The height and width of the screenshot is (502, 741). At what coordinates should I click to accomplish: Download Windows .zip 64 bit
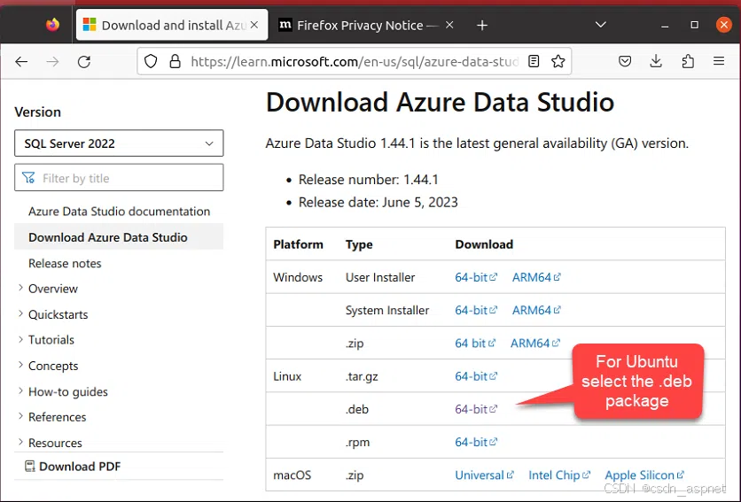[x=475, y=344]
